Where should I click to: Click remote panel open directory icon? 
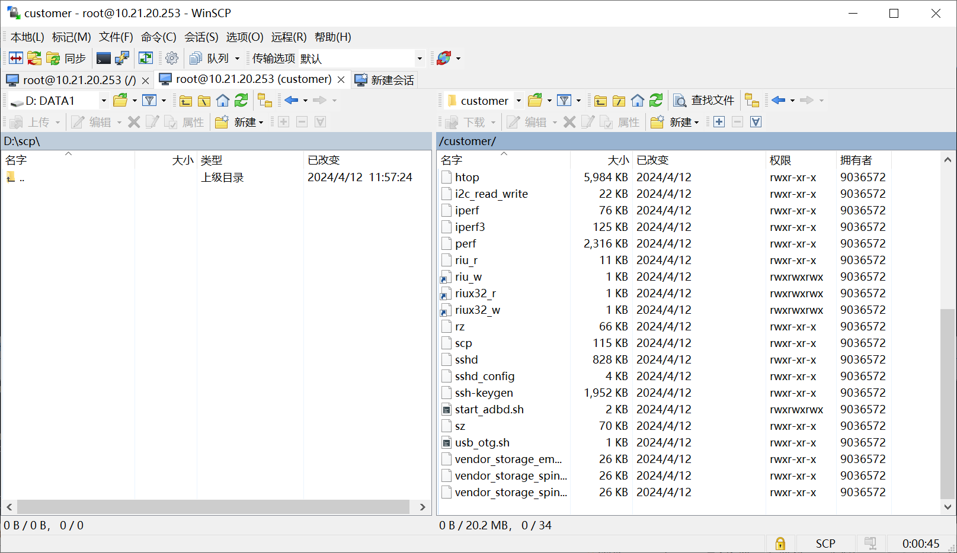coord(535,100)
